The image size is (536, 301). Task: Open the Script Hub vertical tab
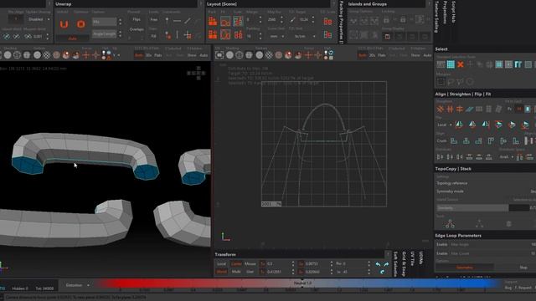[453, 12]
